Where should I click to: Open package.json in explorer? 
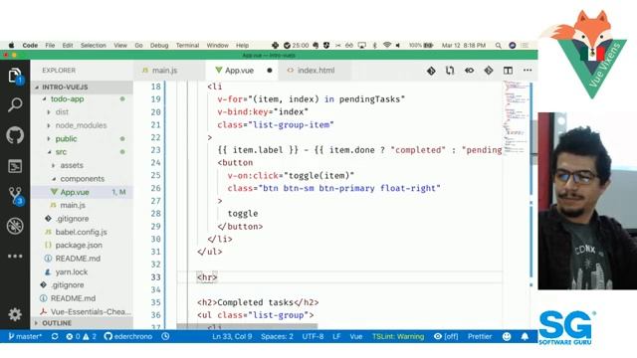82,246
